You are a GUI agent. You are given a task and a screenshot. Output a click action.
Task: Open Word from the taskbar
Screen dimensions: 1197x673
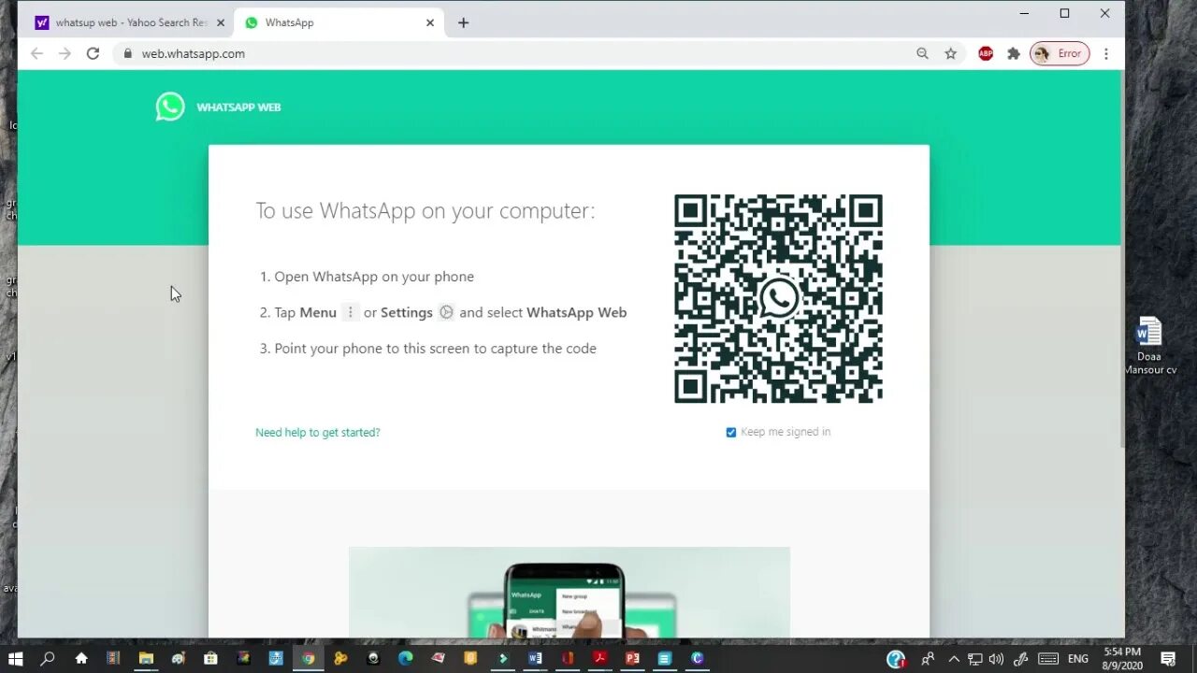pyautogui.click(x=535, y=658)
